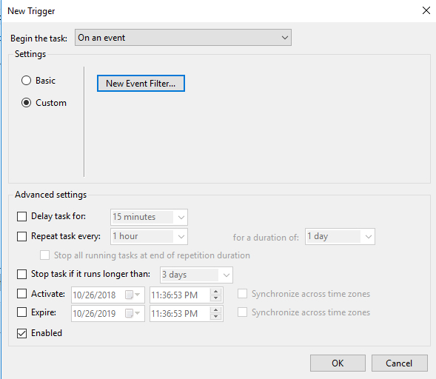Increase the Expire time with up arrow
This screenshot has width=436, height=379.
[x=215, y=310]
